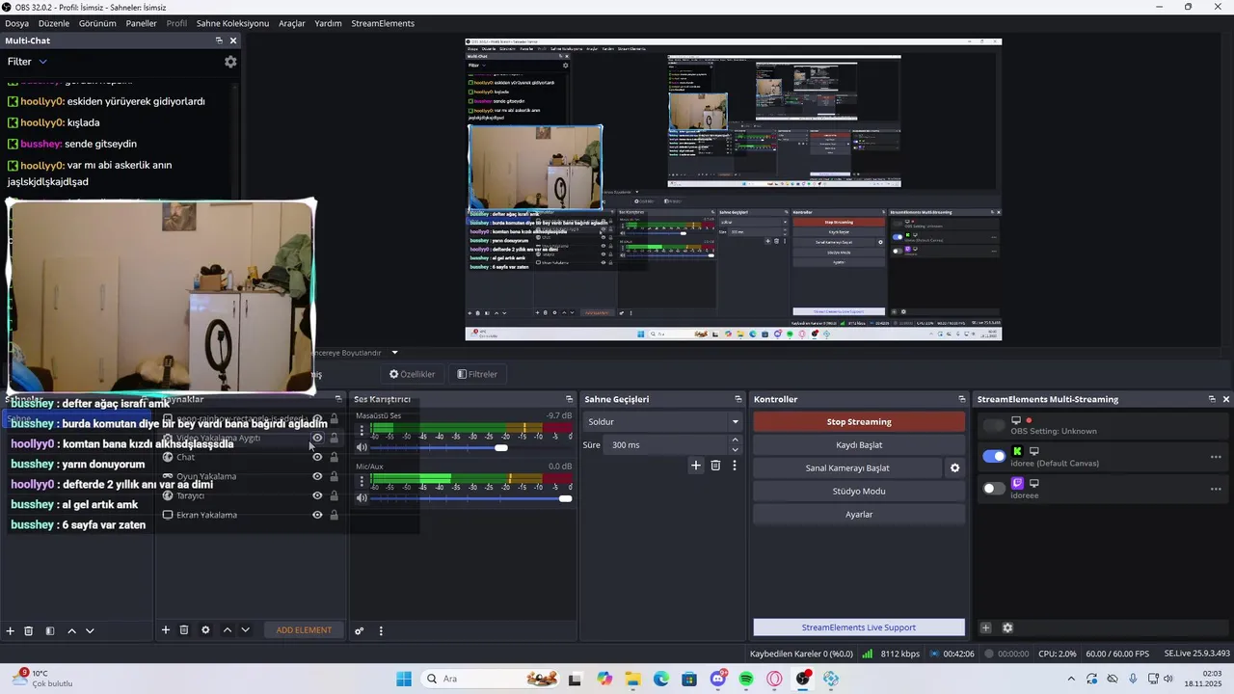Open the StreamElements menu

click(x=383, y=23)
